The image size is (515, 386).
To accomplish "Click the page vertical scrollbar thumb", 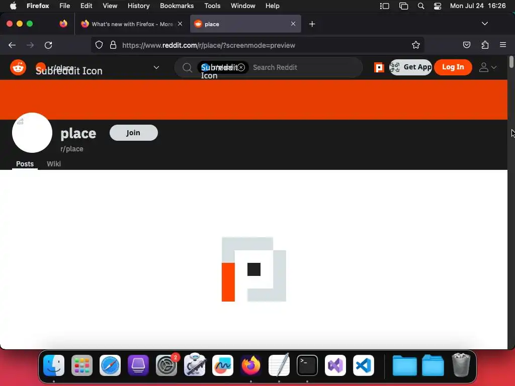I will (511, 62).
